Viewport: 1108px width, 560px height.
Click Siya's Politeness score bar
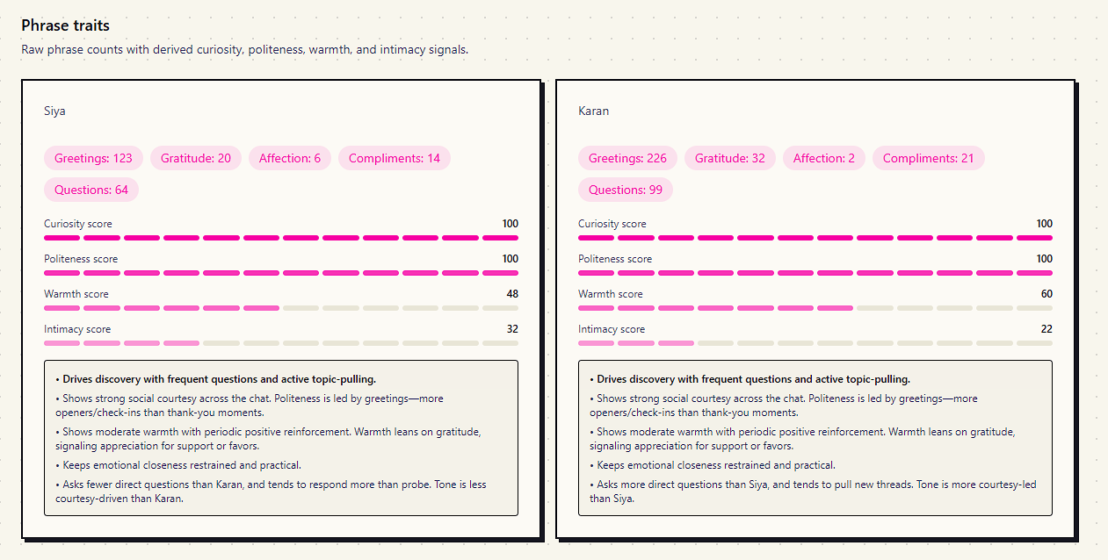tap(281, 272)
